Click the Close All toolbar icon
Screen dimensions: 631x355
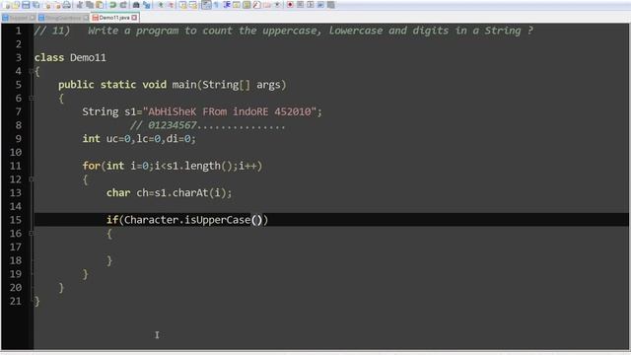pyautogui.click(x=57, y=5)
